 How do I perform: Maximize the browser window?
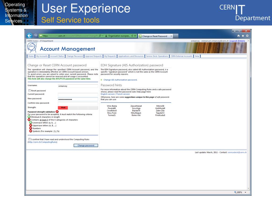pos(240,31)
